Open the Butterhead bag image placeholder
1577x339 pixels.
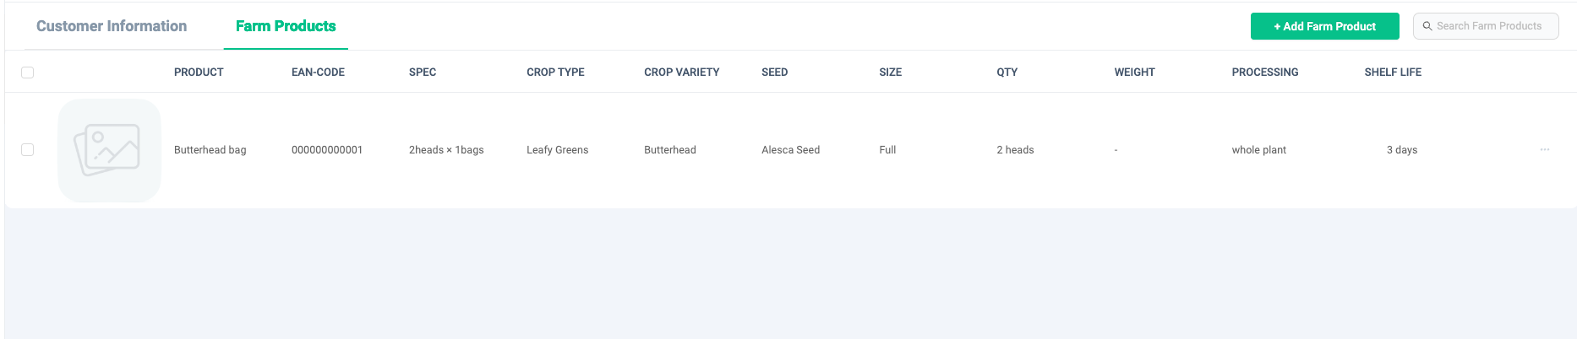(109, 150)
